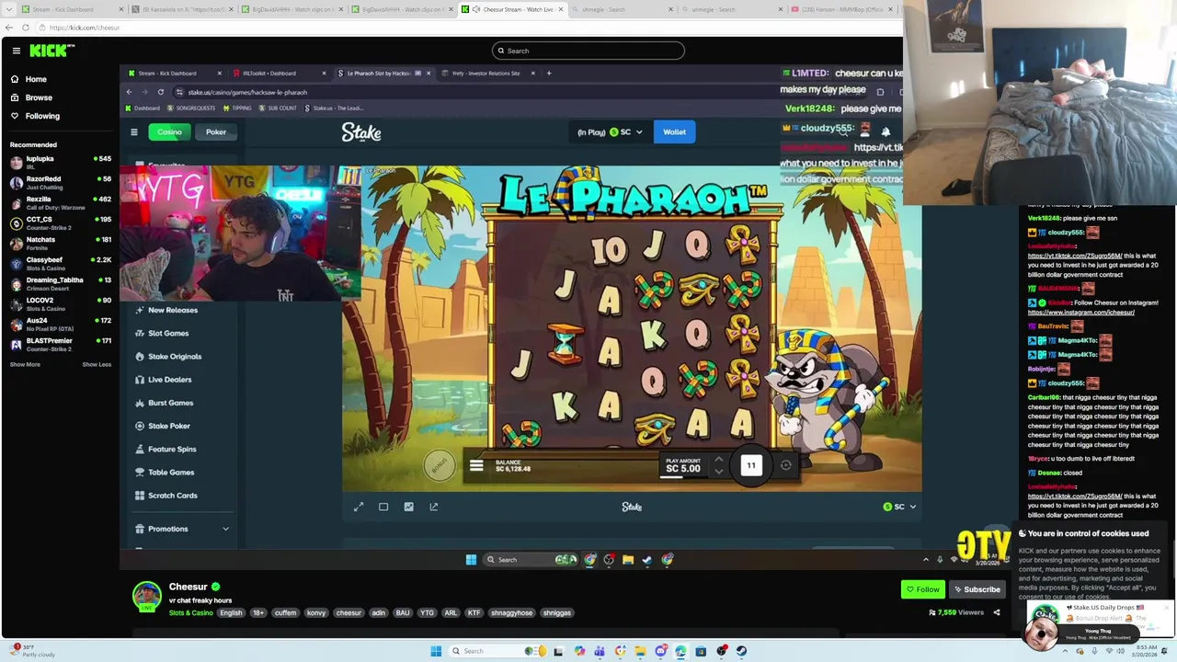1177x662 pixels.
Task: Click the Kick search field
Action: pyautogui.click(x=588, y=51)
